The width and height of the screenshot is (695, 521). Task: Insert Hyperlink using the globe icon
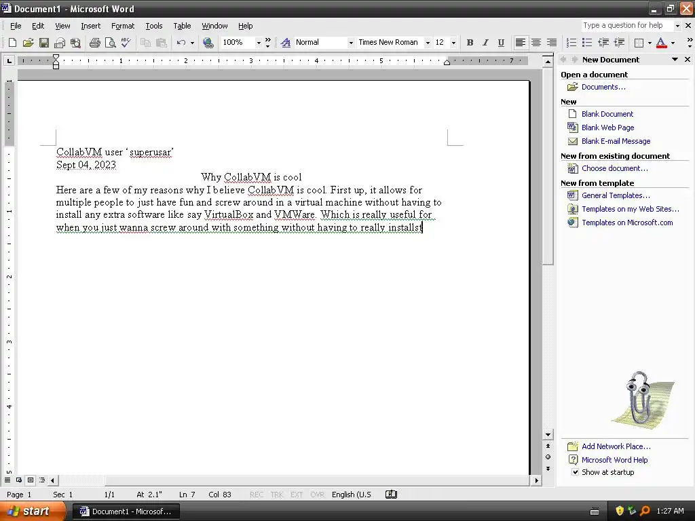point(208,43)
